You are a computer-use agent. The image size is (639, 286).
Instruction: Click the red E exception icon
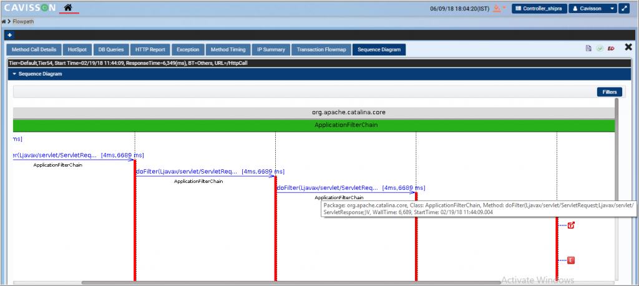point(571,260)
